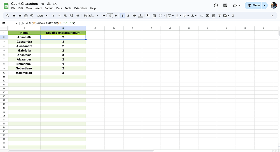Open functions sigma icon

click(233, 16)
